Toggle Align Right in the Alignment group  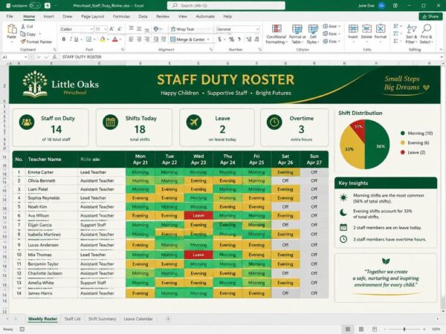click(147, 39)
